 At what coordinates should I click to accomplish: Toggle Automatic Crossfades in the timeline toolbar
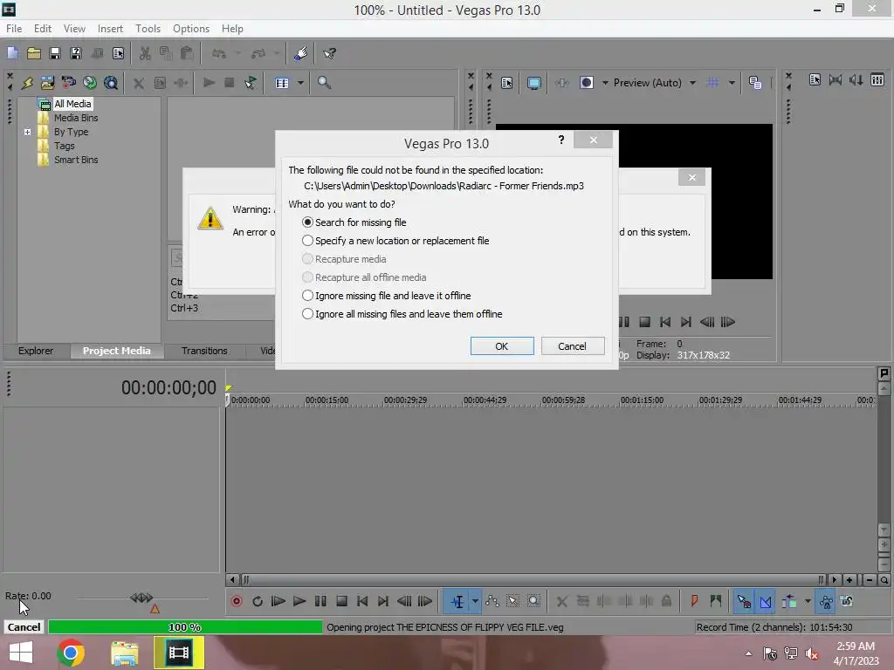click(765, 601)
